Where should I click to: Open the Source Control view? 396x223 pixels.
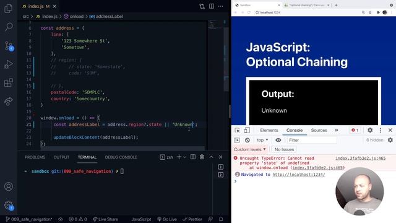pyautogui.click(x=9, y=46)
